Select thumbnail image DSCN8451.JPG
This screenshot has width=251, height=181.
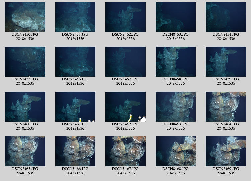75,17
